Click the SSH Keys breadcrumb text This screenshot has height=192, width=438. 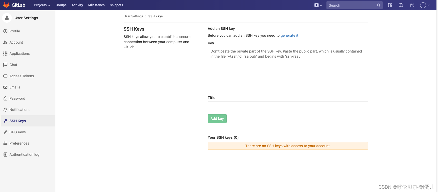[155, 16]
